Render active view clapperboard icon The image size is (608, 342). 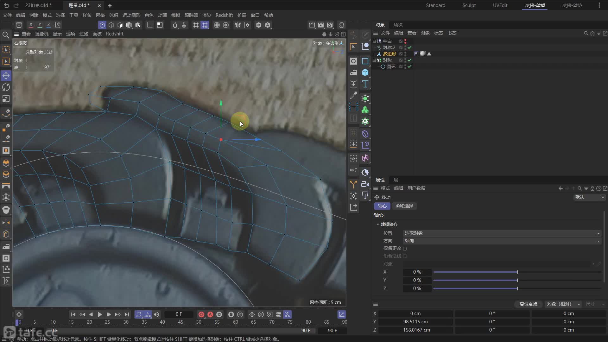(x=312, y=25)
